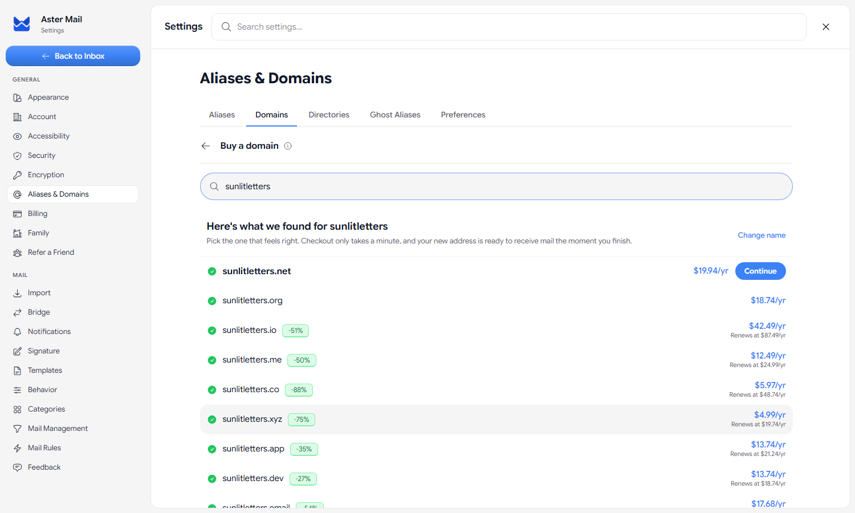
Task: Click the -27% discount badge
Action: [x=303, y=479]
